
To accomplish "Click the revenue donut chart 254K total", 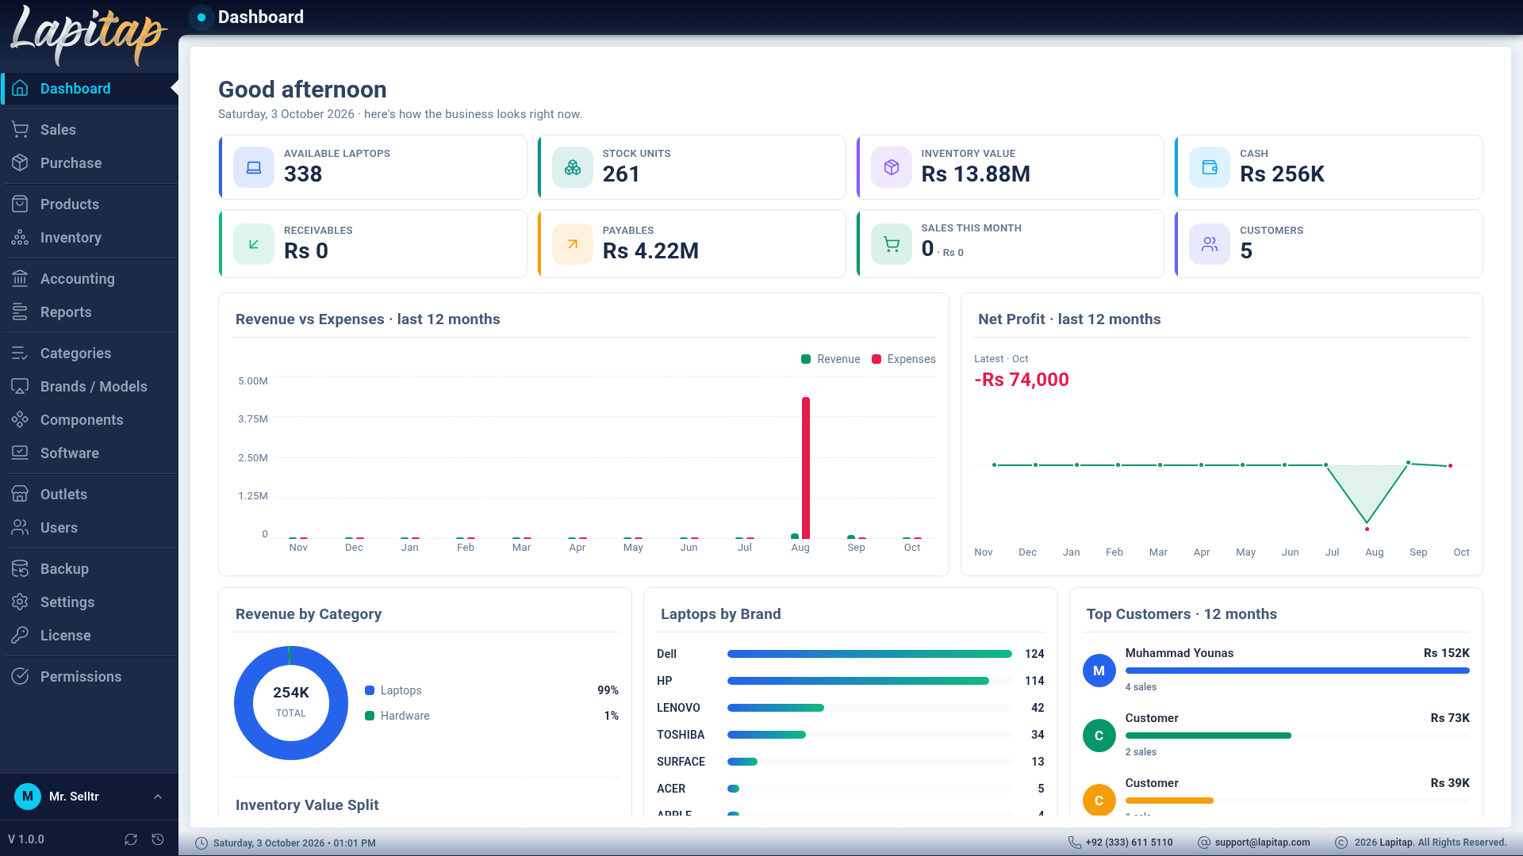I will 291,703.
